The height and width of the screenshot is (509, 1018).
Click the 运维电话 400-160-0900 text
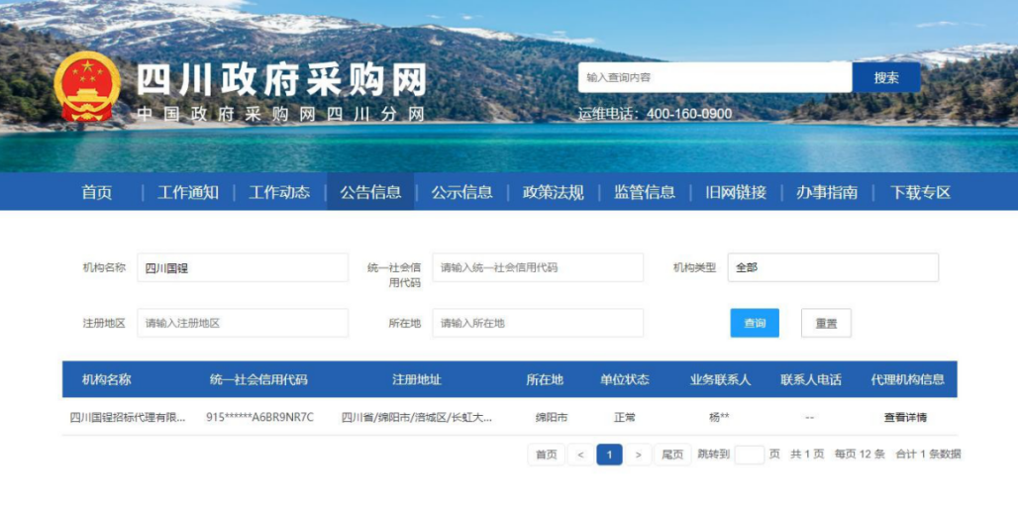pos(656,114)
